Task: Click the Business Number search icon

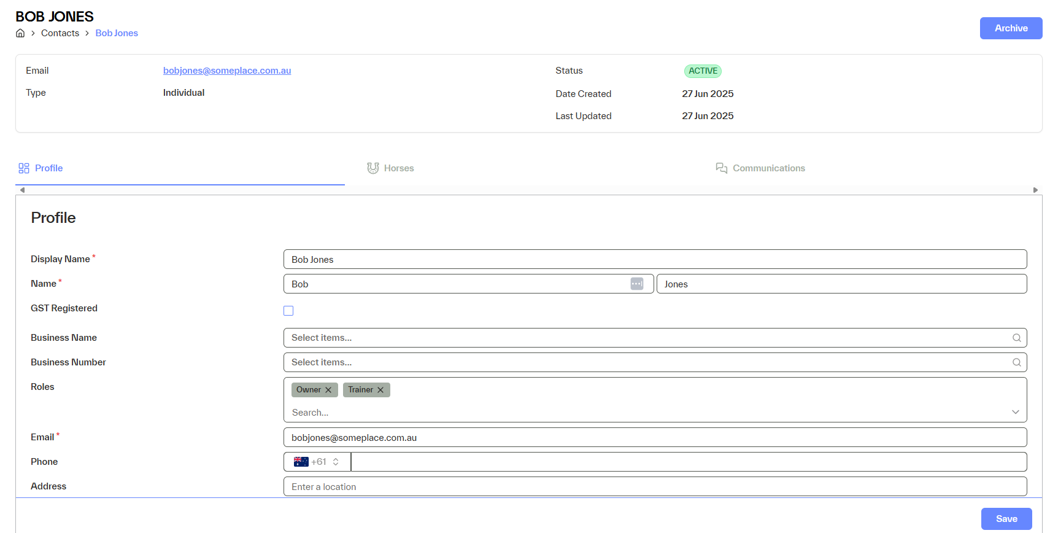Action: (1016, 362)
